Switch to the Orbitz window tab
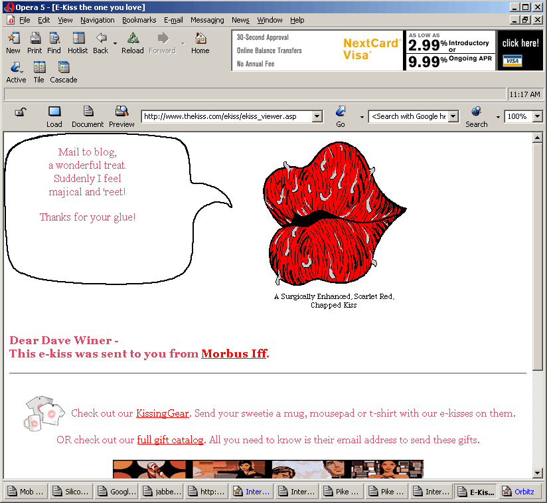The width and height of the screenshot is (547, 503). 522,492
